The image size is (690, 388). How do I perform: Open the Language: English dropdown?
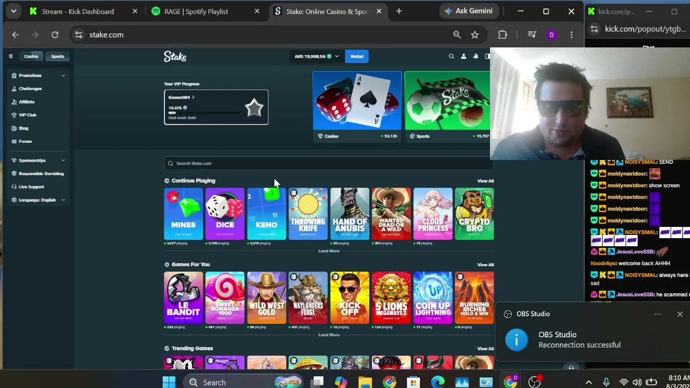(x=38, y=200)
